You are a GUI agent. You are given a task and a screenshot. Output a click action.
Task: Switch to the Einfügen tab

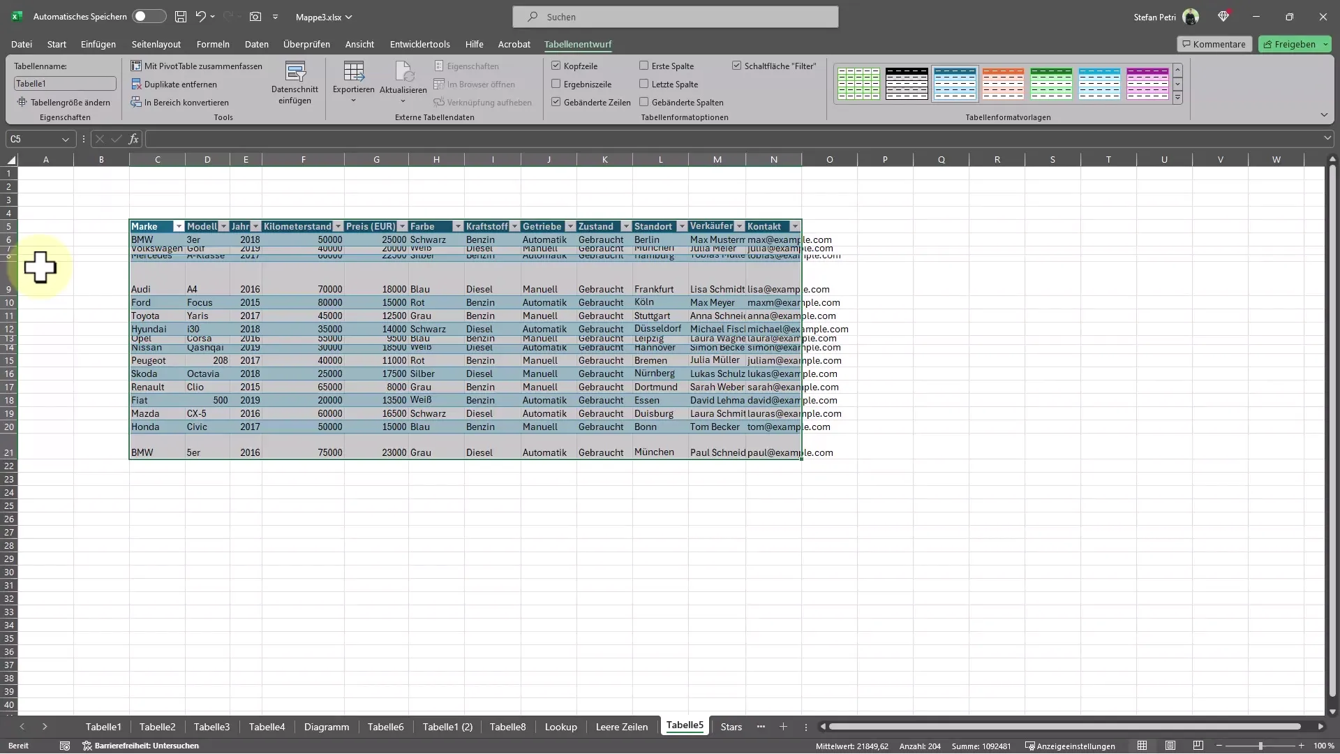click(x=98, y=44)
